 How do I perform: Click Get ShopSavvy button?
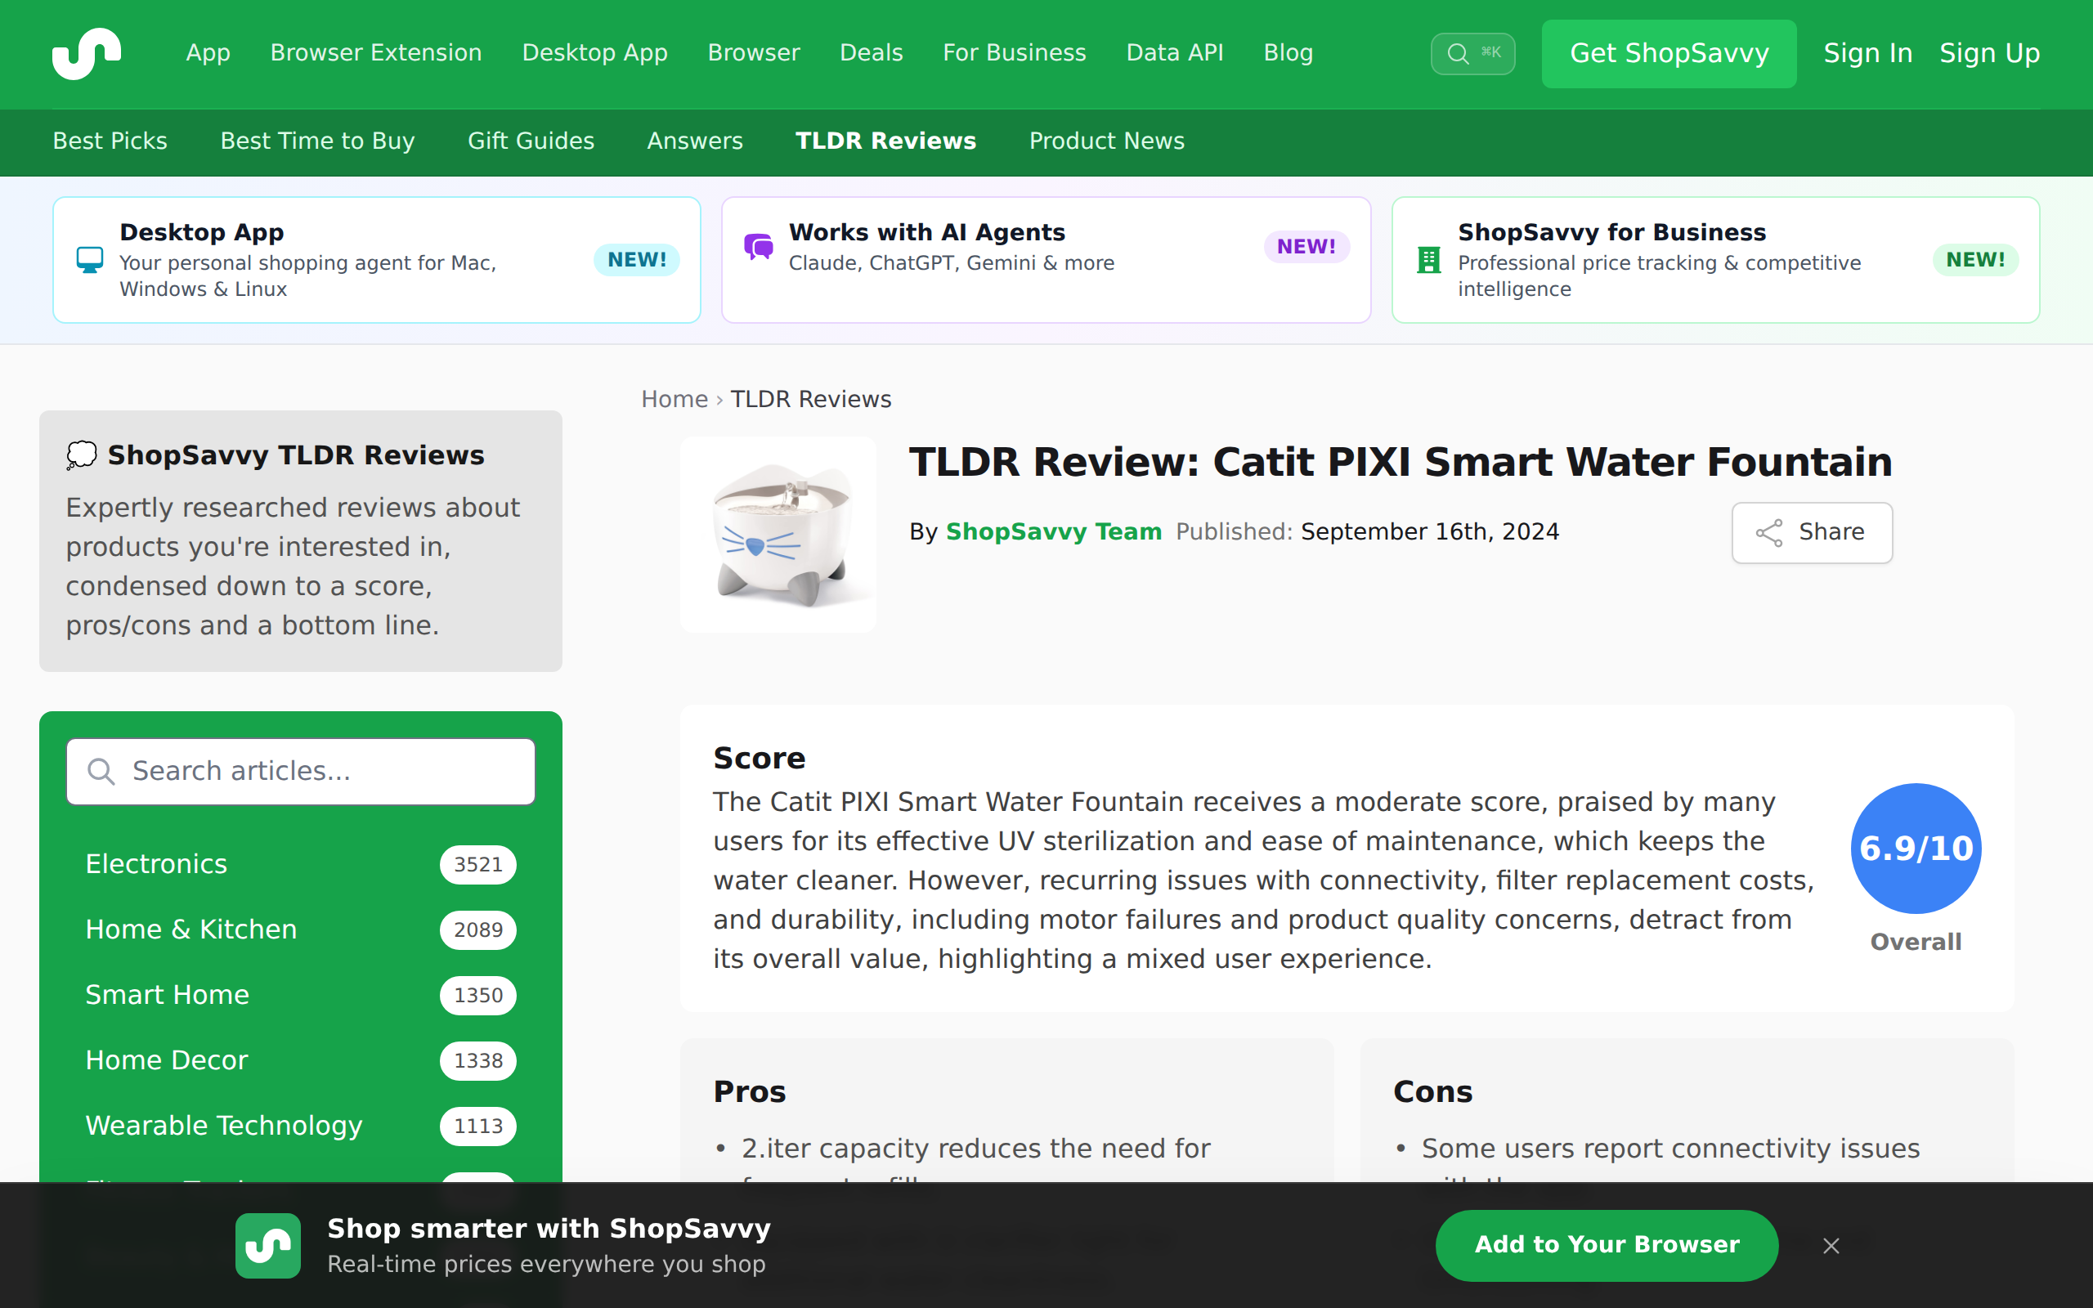1669,54
